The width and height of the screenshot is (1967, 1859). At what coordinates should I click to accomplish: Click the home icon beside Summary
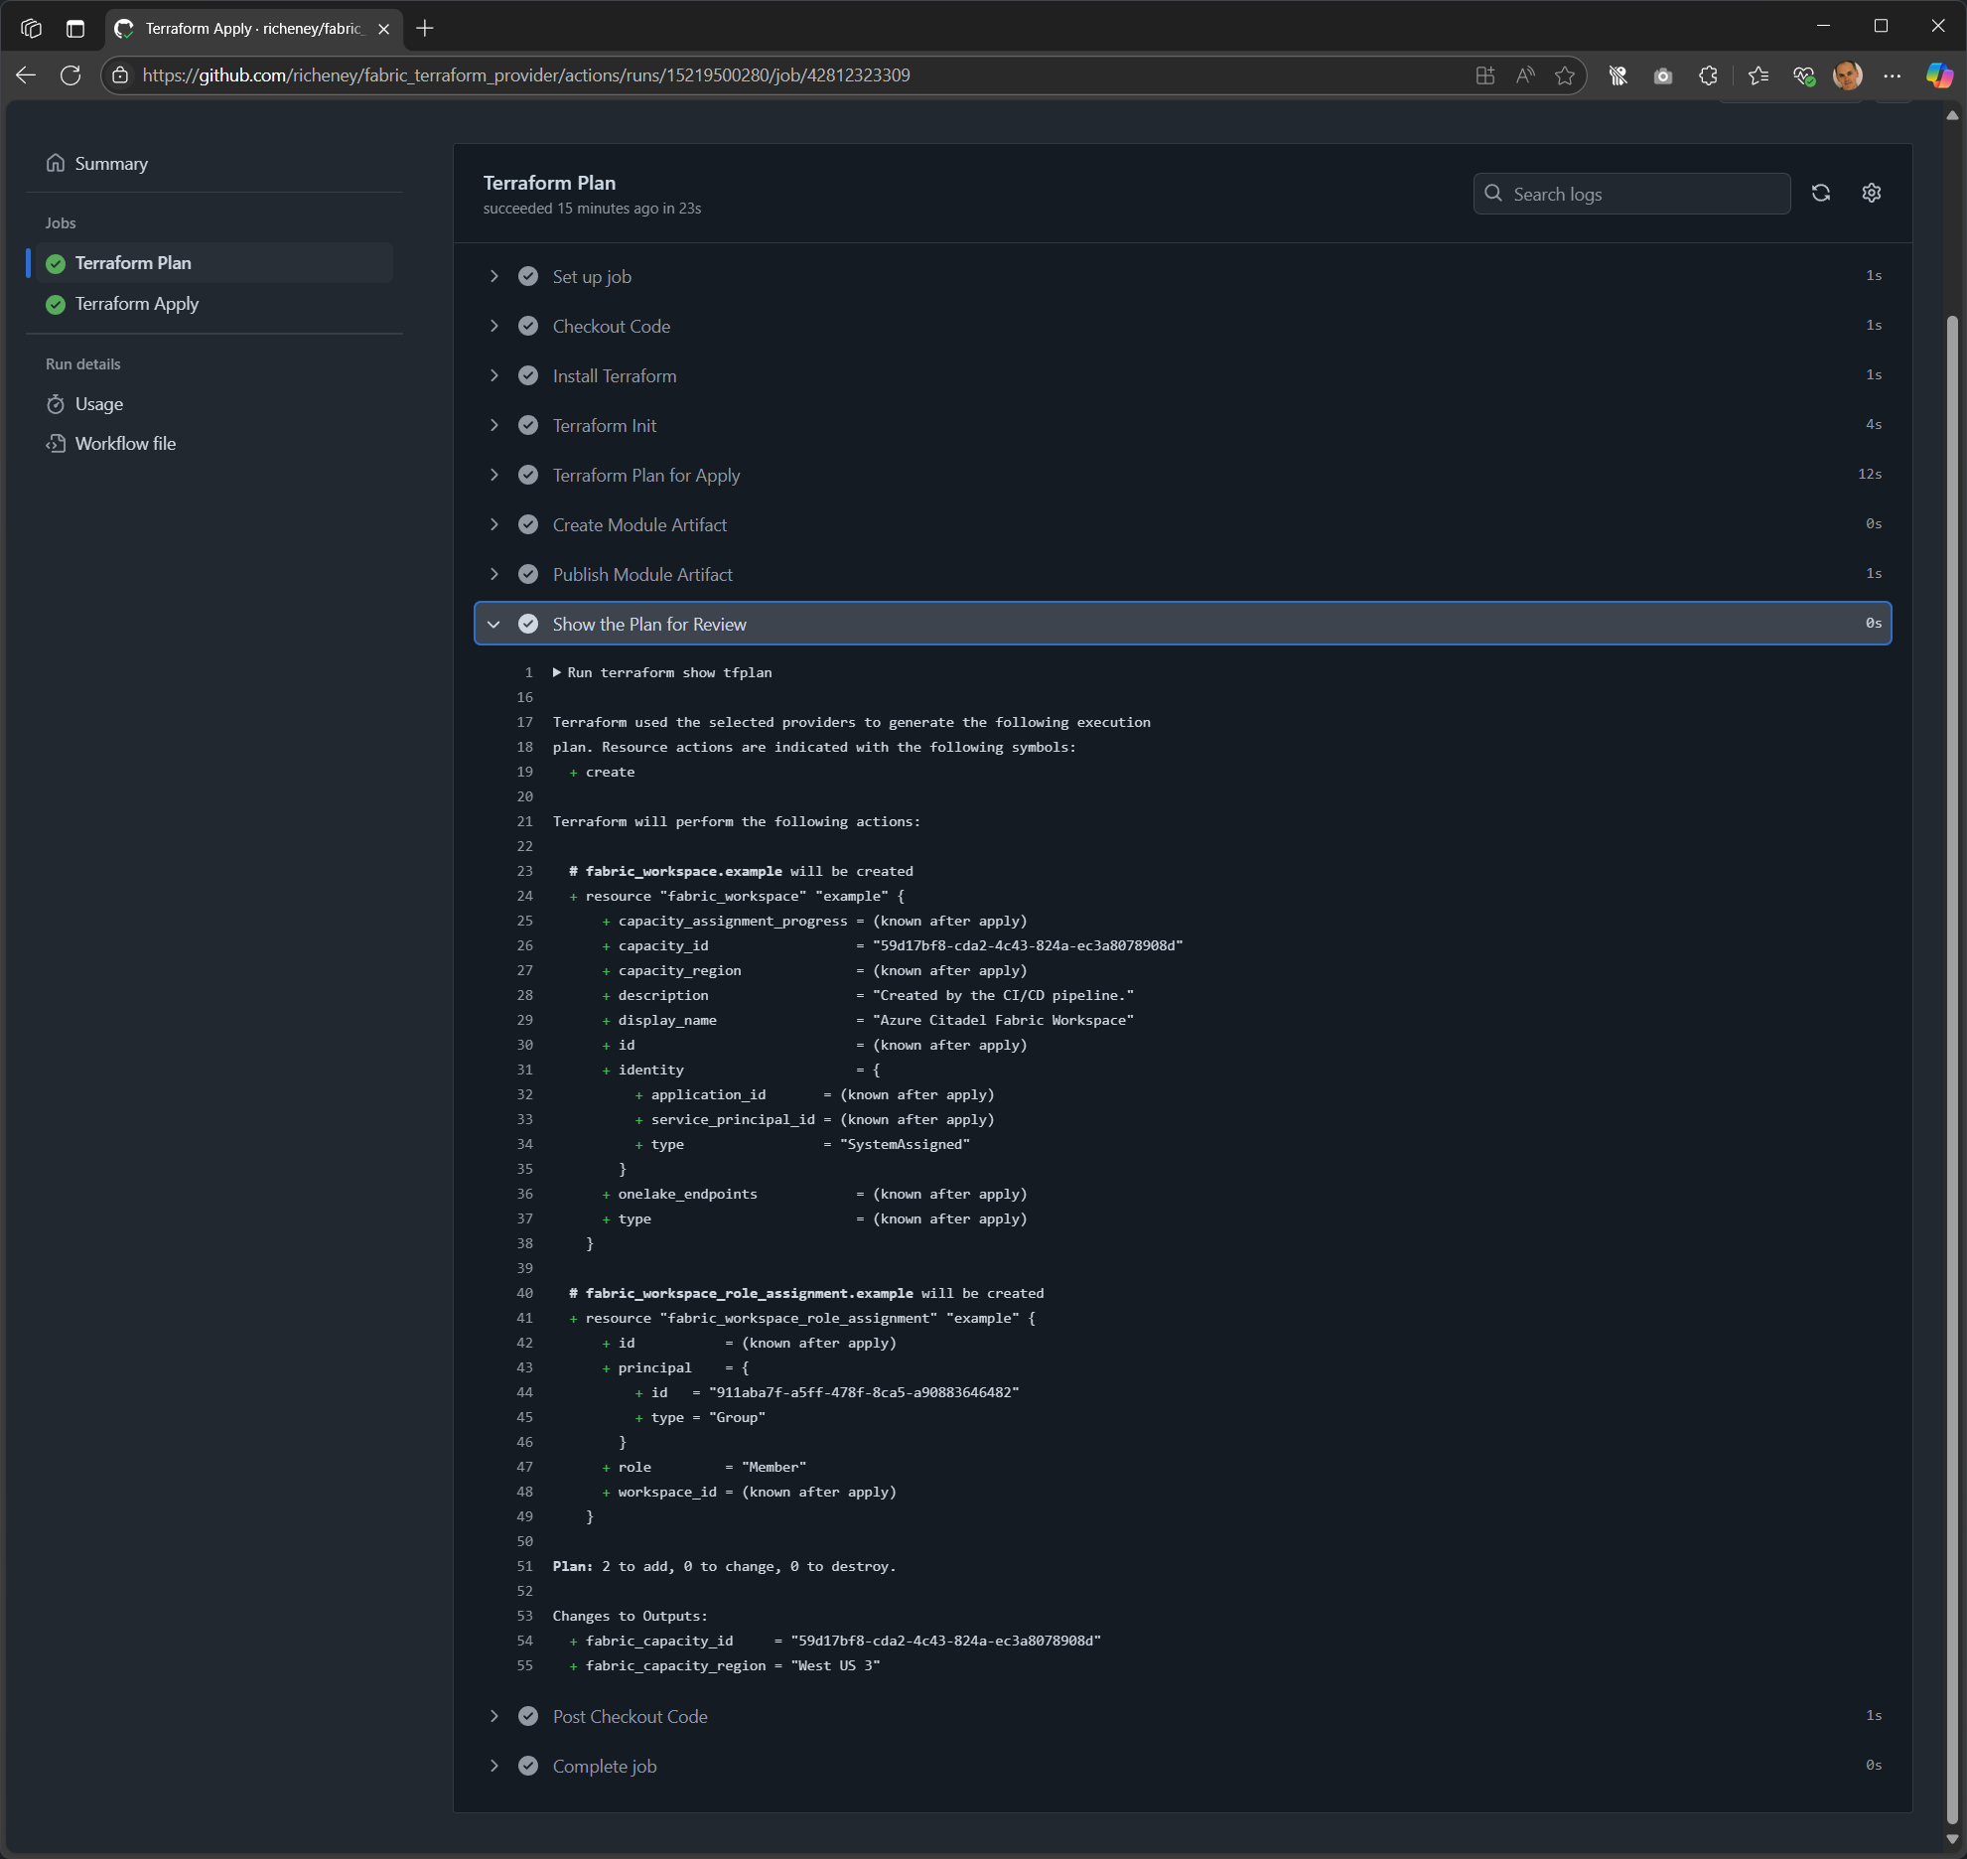[x=57, y=163]
